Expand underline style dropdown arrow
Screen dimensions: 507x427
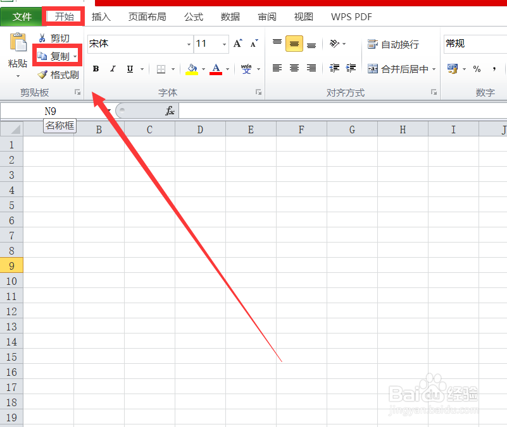tap(142, 69)
